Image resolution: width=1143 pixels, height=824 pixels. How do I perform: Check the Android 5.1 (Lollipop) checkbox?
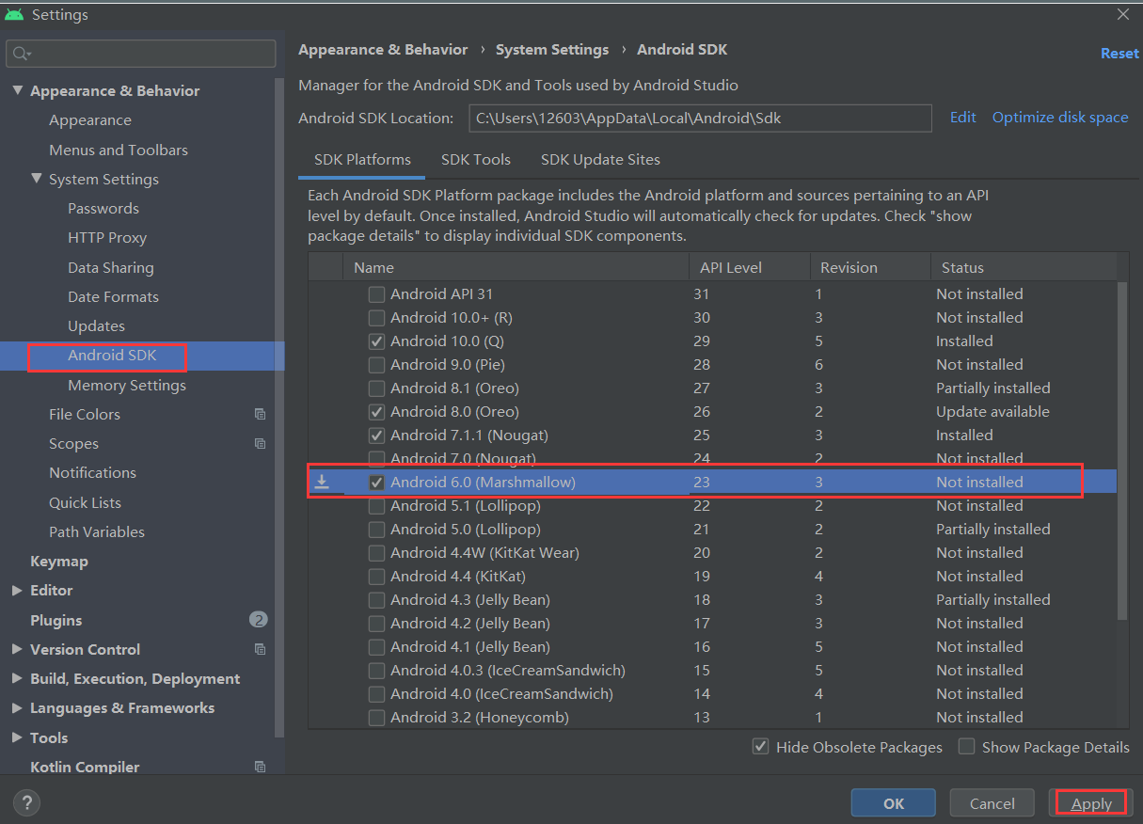tap(376, 505)
